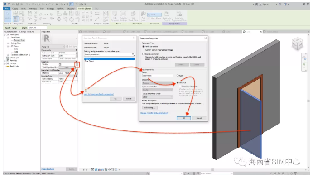Open the Annotate ribbon tab

[33, 9]
